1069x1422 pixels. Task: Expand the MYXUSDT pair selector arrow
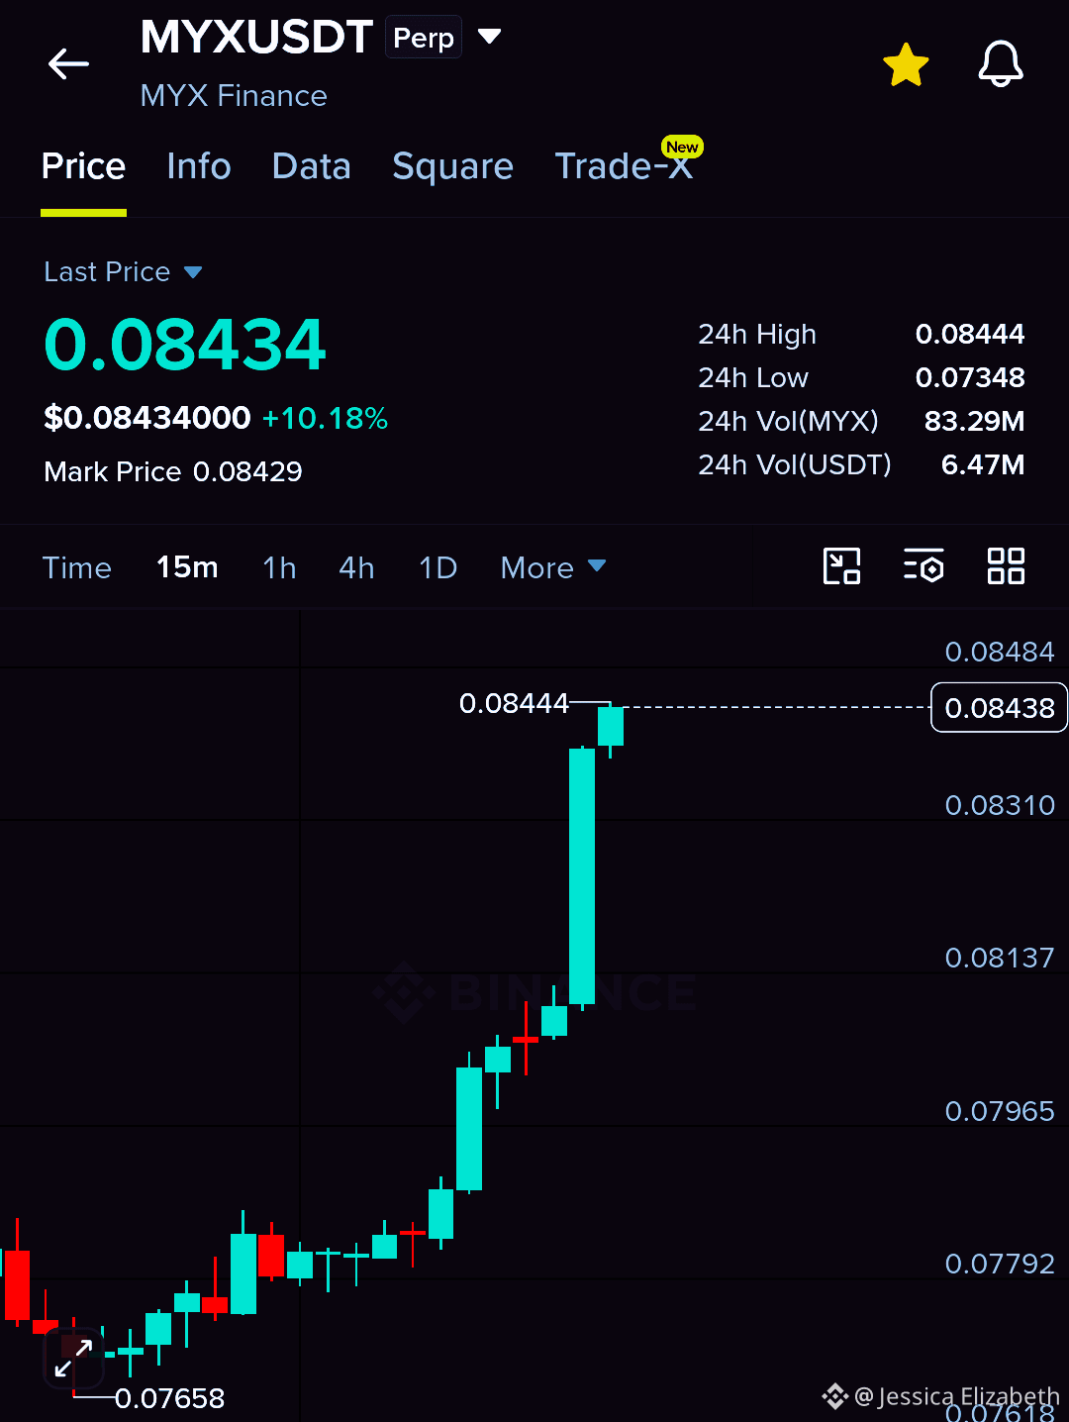tap(489, 38)
